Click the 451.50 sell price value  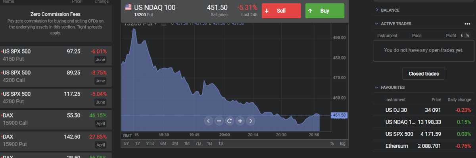click(x=217, y=8)
